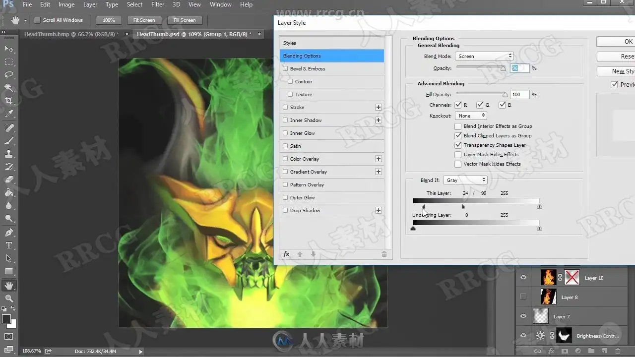This screenshot has width=635, height=357.
Task: Toggle Scroll All Windows checkbox
Action: (x=37, y=20)
